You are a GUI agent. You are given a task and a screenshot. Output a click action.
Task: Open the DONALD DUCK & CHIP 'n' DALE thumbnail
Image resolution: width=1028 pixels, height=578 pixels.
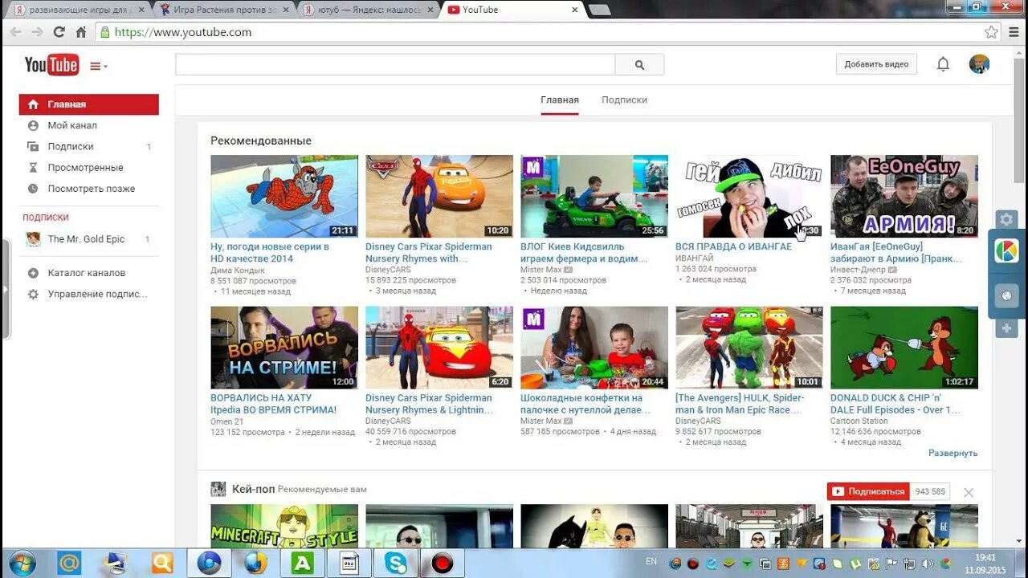tap(904, 348)
